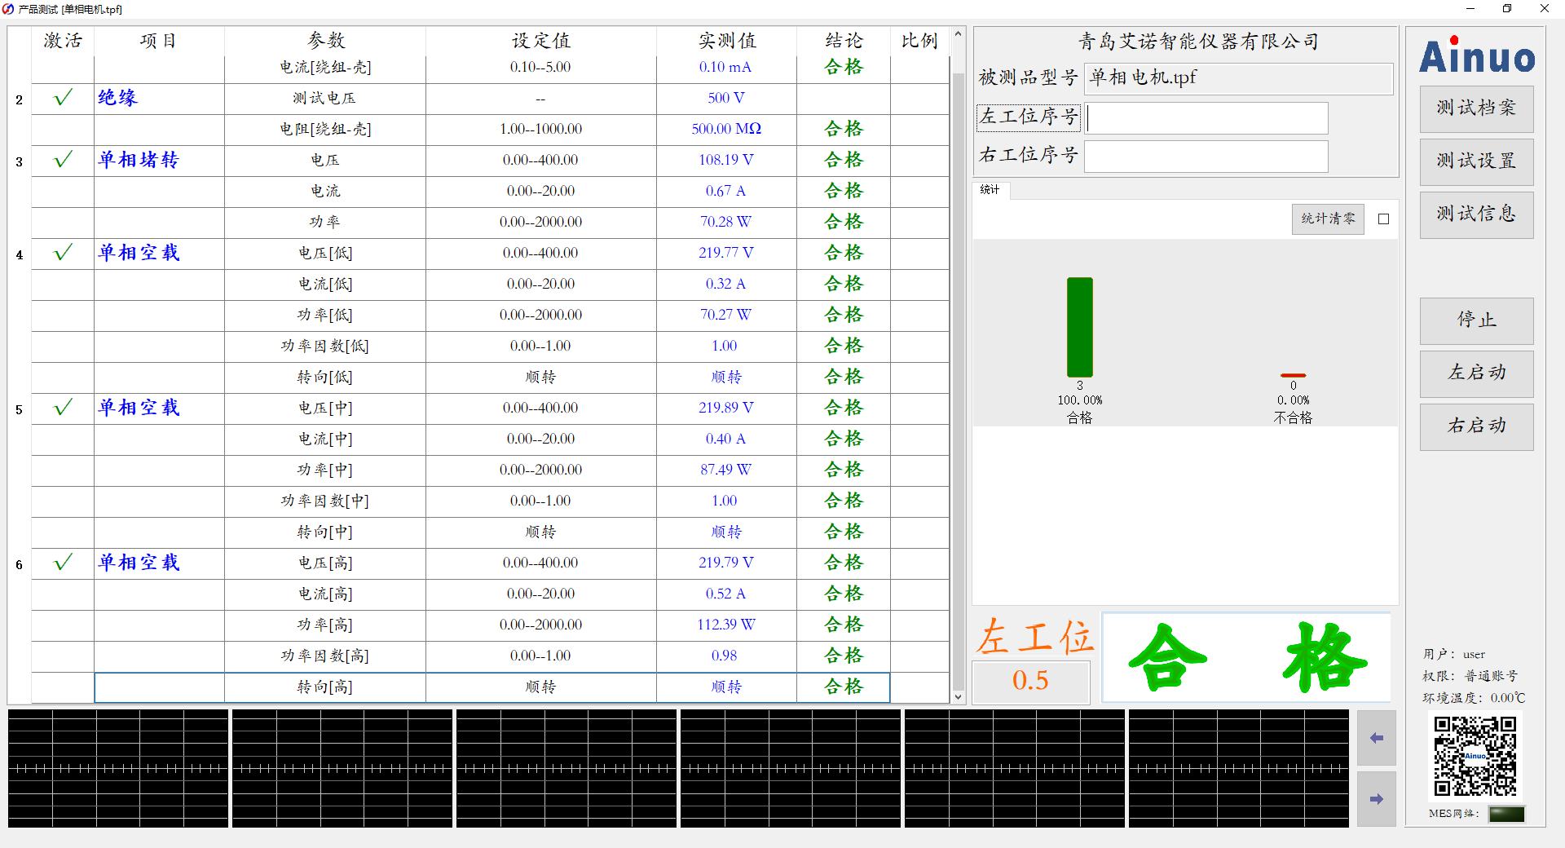Screen dimensions: 1565x848
Task: Click the orange 左工位 station label
Action: tap(1033, 639)
